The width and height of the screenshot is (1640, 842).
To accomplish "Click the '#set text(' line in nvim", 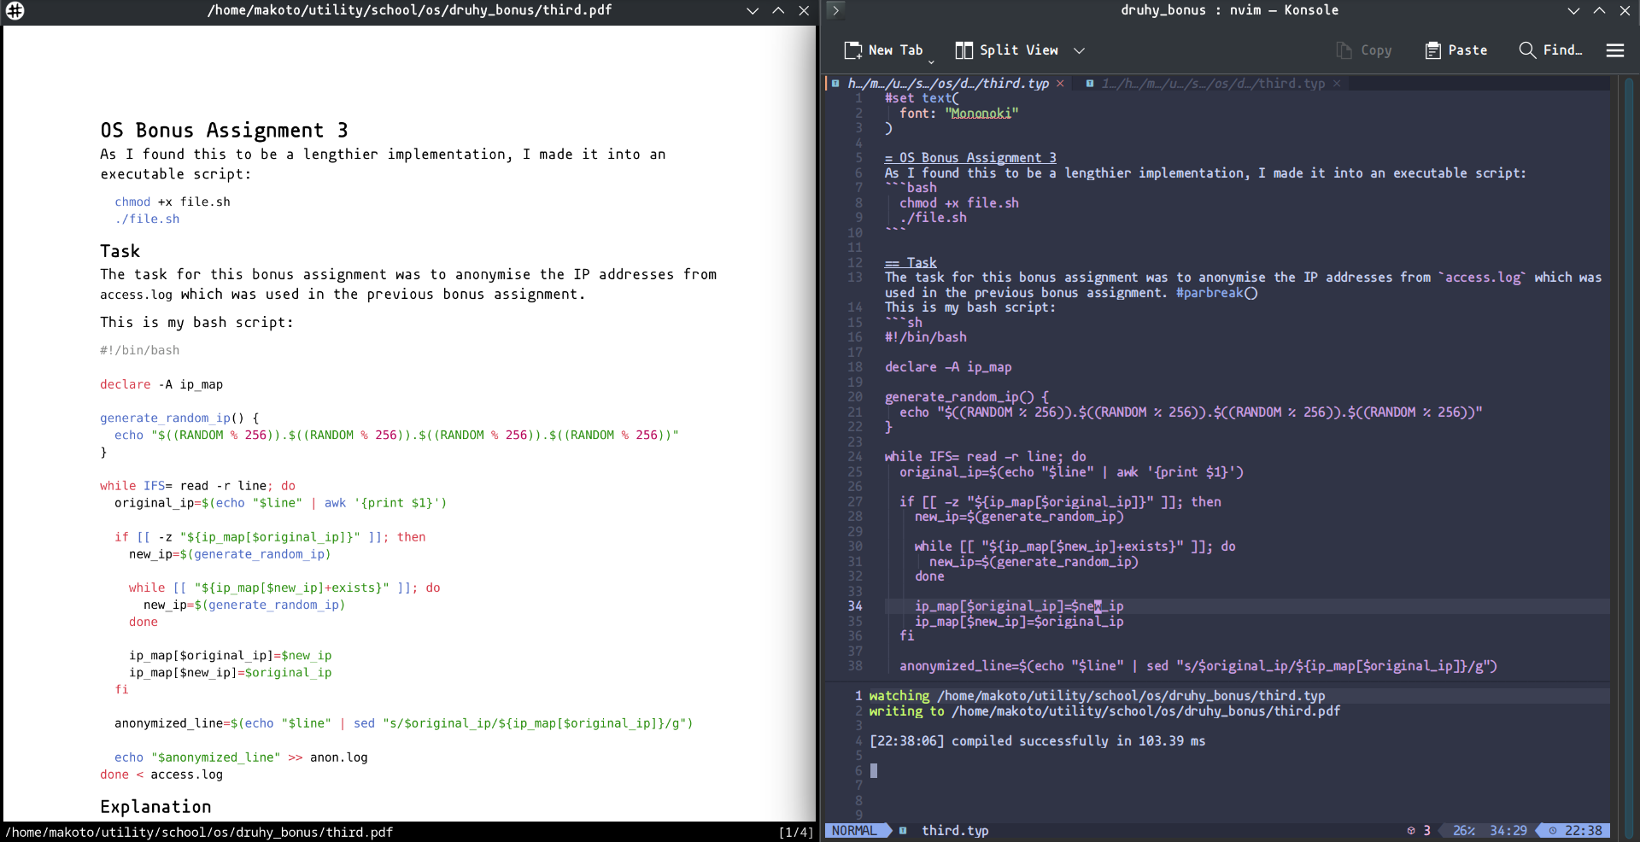I will point(922,98).
